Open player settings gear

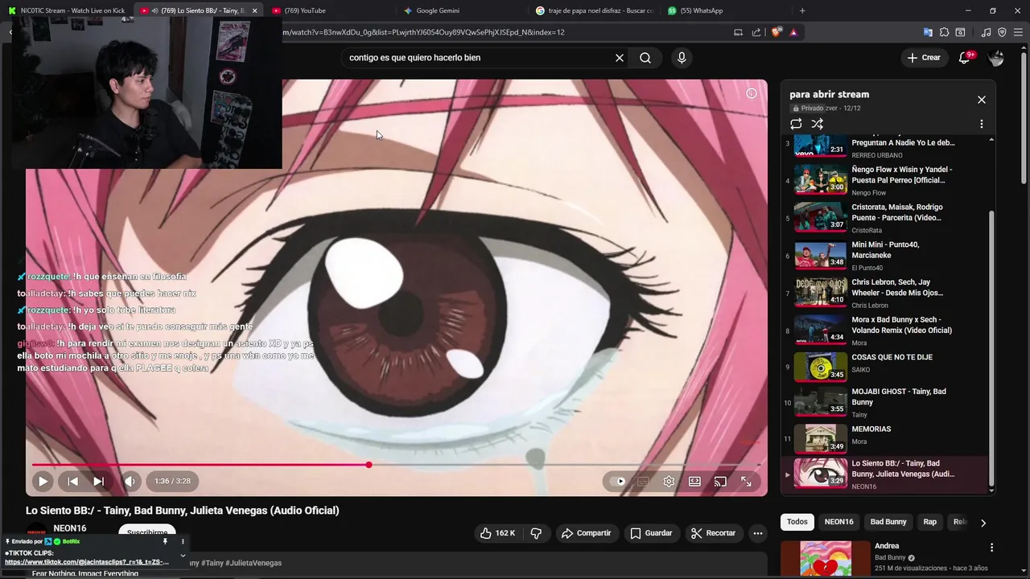click(x=669, y=481)
